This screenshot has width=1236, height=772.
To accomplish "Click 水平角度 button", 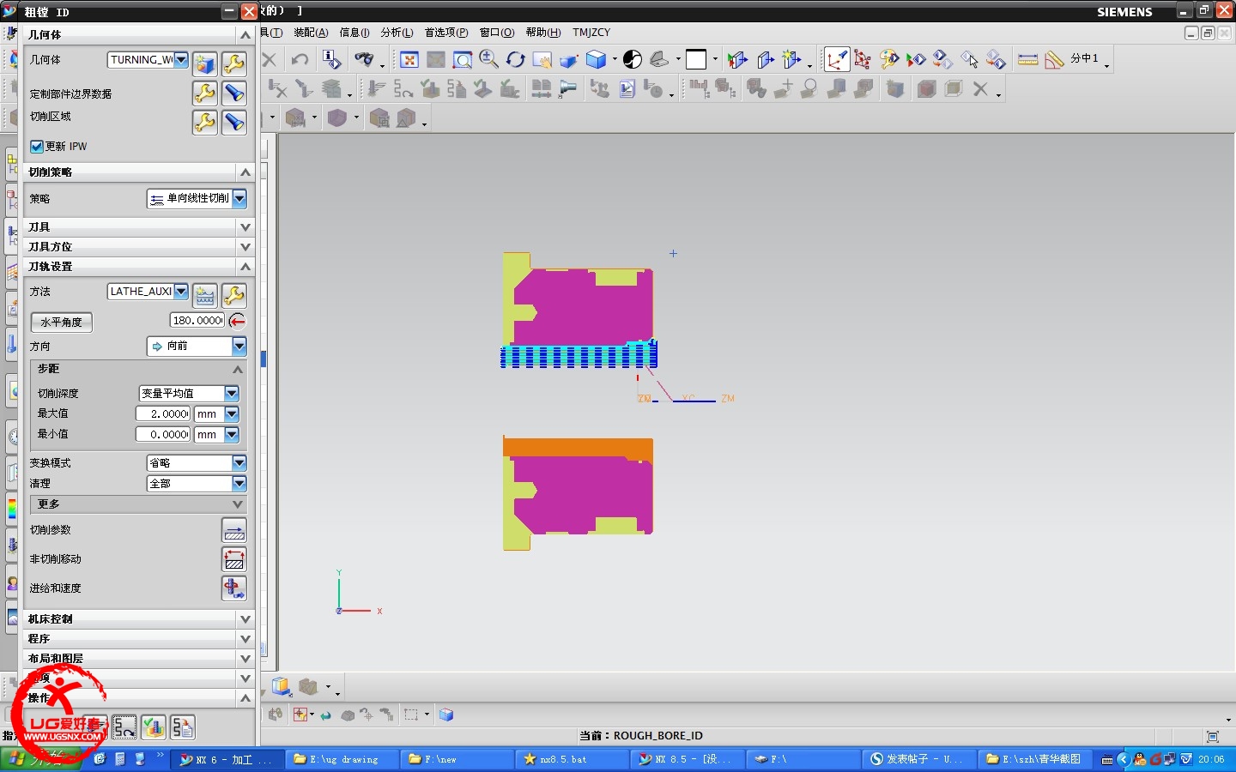I will point(62,323).
